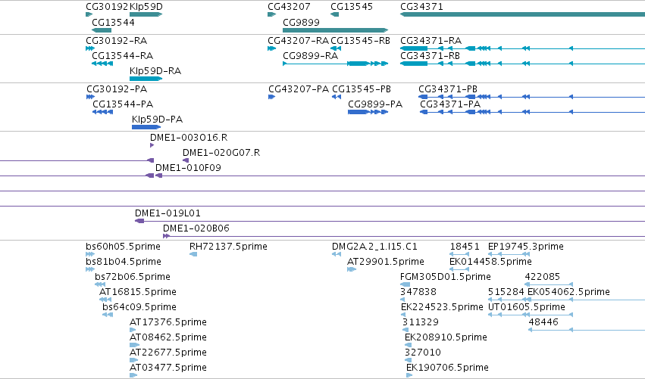The image size is (645, 379).
Task: Select protein CG34371-PA
Action: click(450, 104)
